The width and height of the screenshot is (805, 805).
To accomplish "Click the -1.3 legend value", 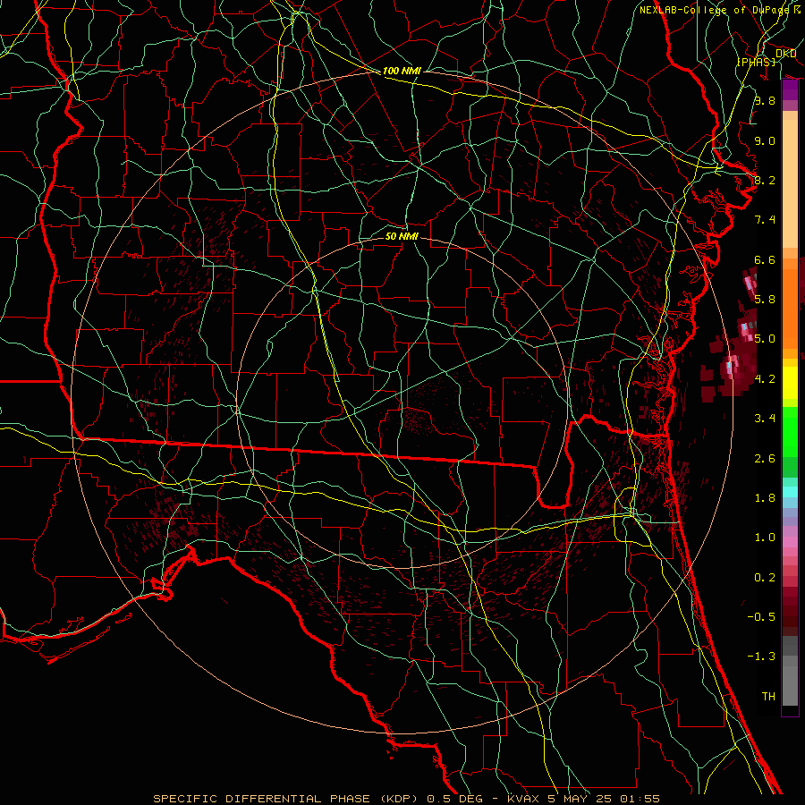I will click(761, 657).
